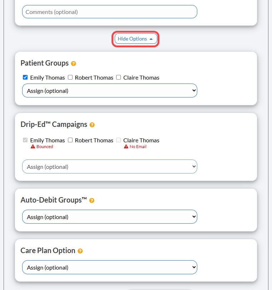This screenshot has width=272, height=290.
Task: Collapse the section with Hide Options button
Action: tap(136, 39)
